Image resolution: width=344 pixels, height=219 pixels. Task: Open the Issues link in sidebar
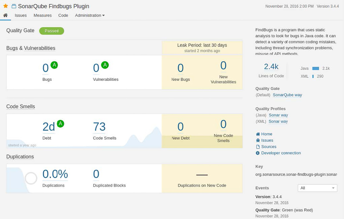coord(267,140)
